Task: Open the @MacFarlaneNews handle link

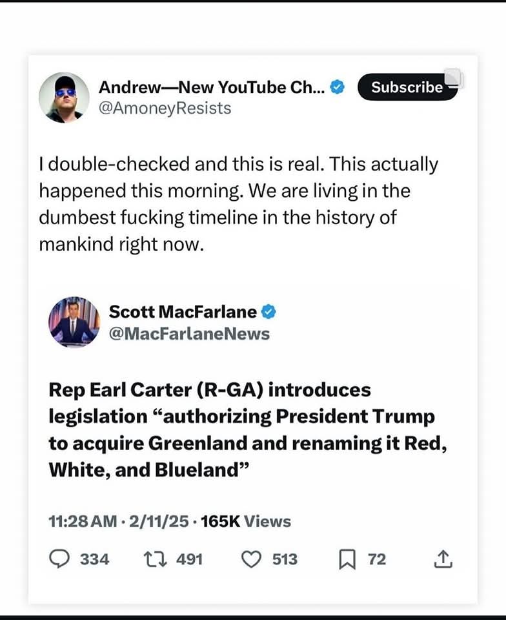Action: (x=189, y=333)
